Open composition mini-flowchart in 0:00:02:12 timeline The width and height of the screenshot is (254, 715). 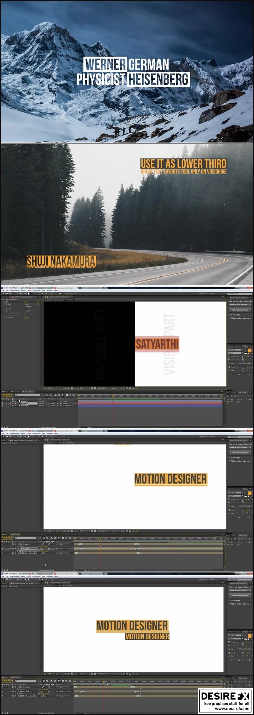pos(43,395)
